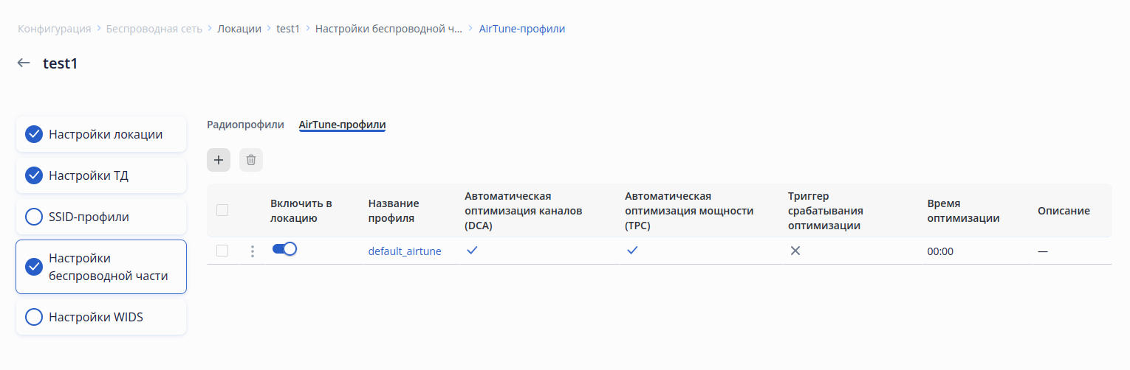This screenshot has height=370, width=1130.
Task: Select the default_airtune row checkbox
Action: tap(222, 251)
